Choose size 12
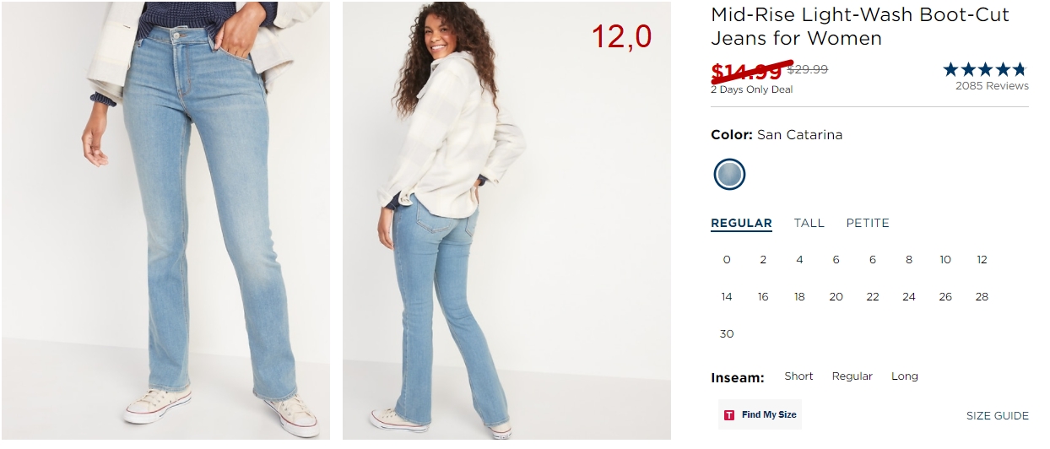1050x449 pixels. (982, 260)
